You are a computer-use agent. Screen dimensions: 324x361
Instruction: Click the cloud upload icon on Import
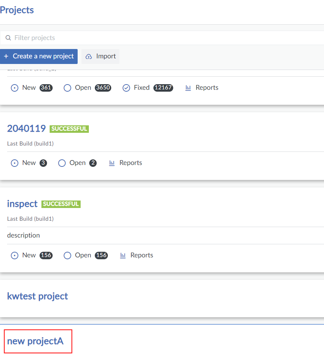tap(88, 56)
